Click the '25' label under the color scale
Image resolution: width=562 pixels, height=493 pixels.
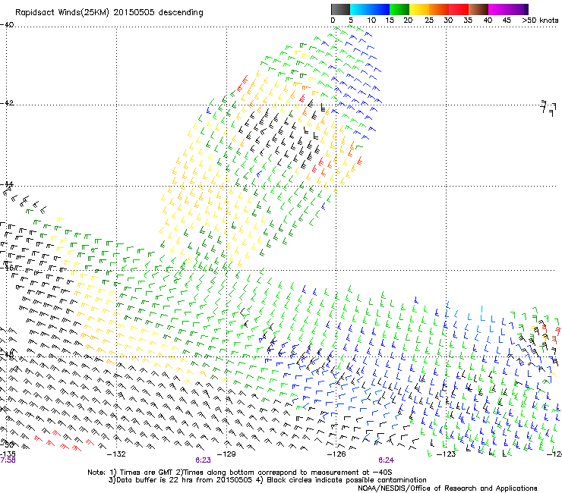click(429, 20)
